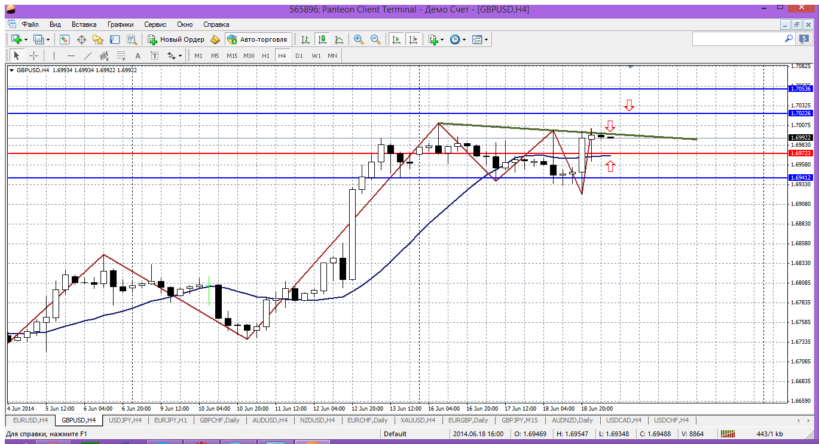The height and width of the screenshot is (444, 819).
Task: Open the Data Window crosshair icon
Action: pyautogui.click(x=81, y=39)
